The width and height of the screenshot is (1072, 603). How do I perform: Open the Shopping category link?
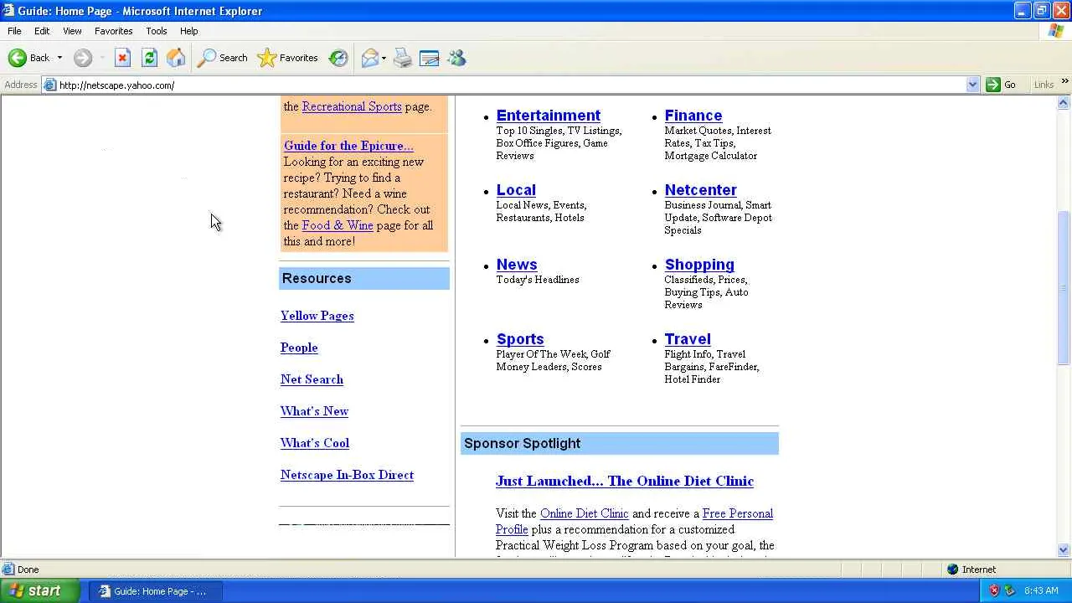(699, 265)
